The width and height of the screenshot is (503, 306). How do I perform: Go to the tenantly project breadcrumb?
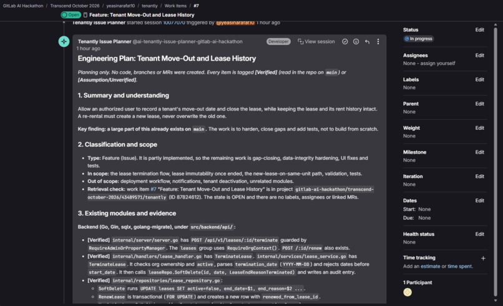[150, 6]
